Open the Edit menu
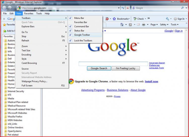This screenshot has width=189, height=137. coord(11,14)
